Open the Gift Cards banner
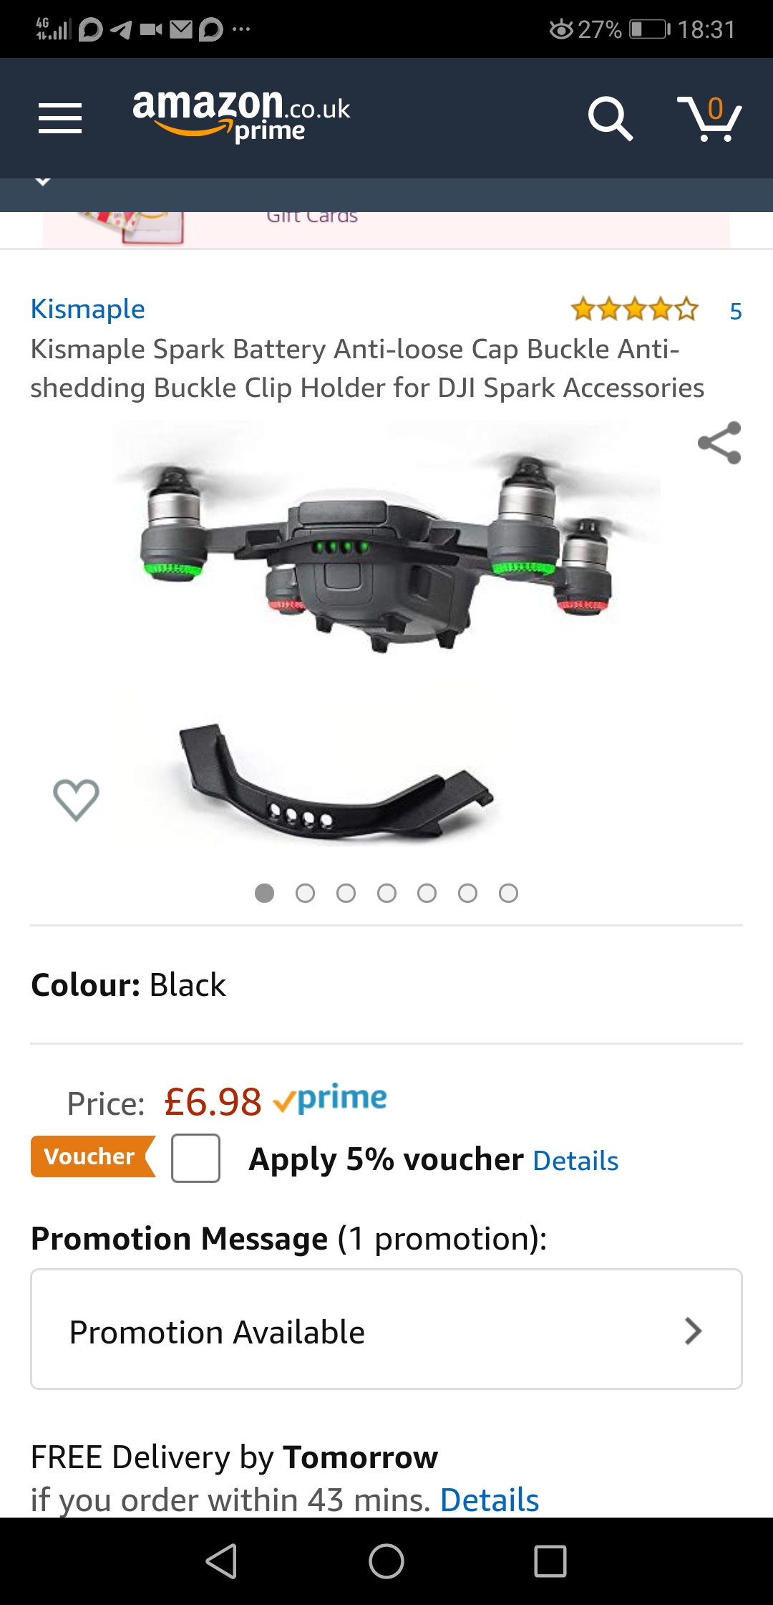Screen dimensions: 773x1605 point(386,229)
